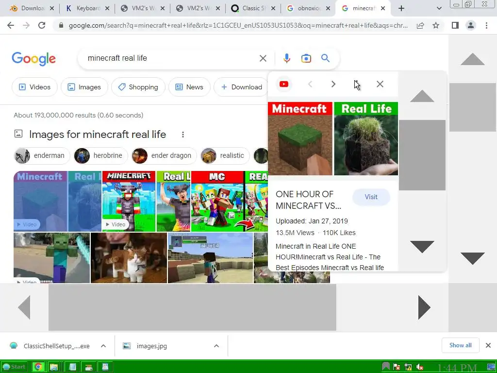Click the YouTube source icon in preview panel

[283, 84]
